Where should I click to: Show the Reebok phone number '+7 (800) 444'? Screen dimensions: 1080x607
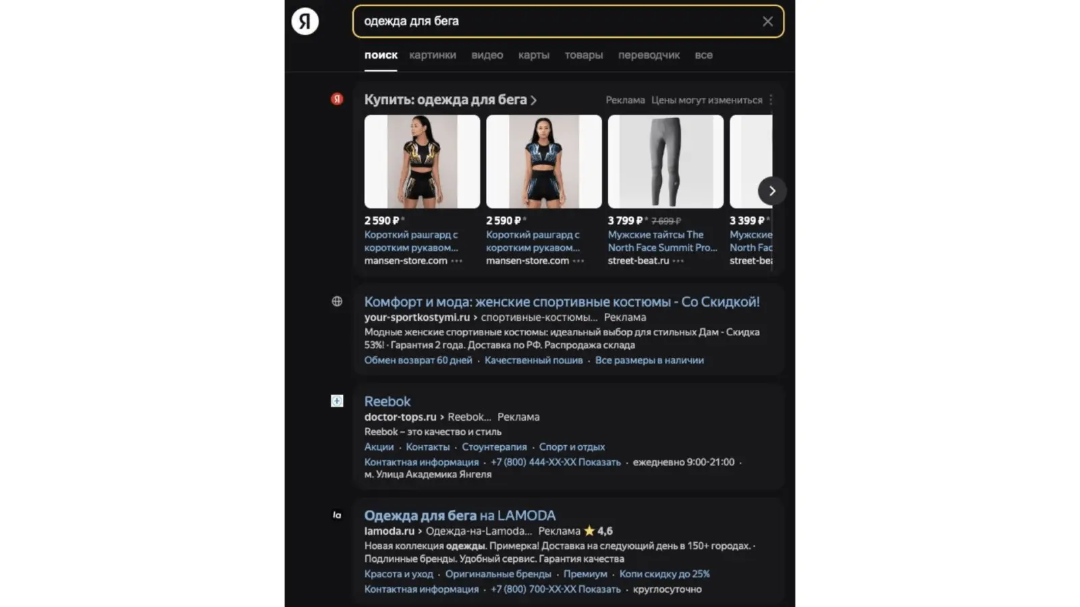[556, 462]
